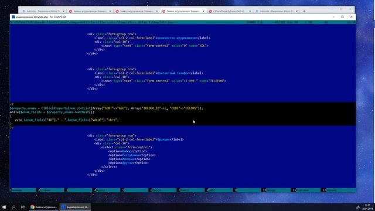Click the select class="form-control" line
The height and width of the screenshot is (211, 375).
pos(127,147)
